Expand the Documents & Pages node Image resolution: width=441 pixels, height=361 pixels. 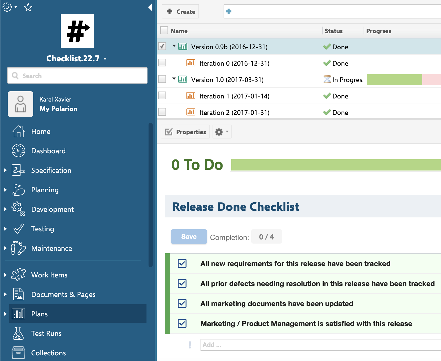click(5, 294)
